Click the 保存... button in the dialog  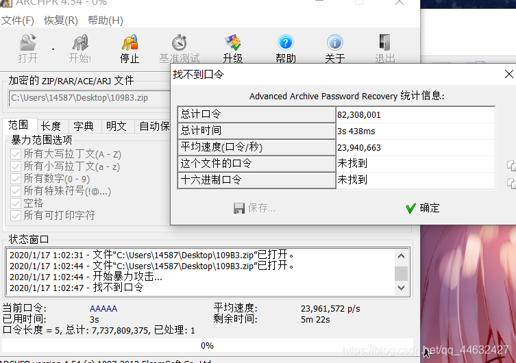[254, 208]
